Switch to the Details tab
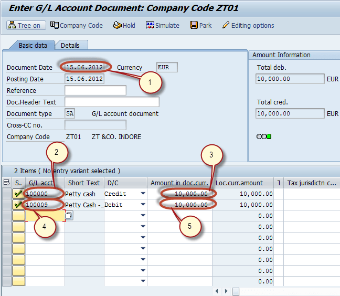The image size is (340, 296). point(70,46)
